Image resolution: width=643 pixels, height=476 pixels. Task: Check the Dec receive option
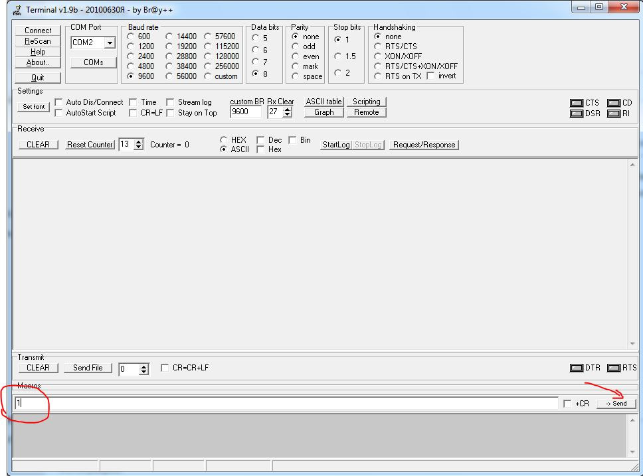260,140
